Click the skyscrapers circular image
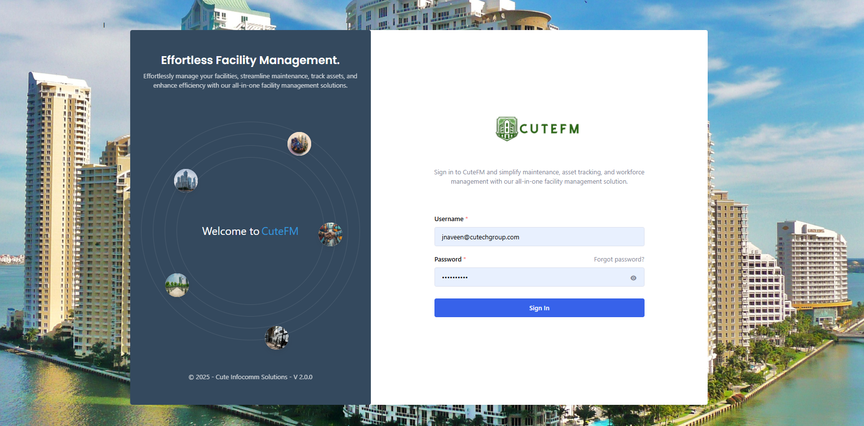 tap(186, 181)
